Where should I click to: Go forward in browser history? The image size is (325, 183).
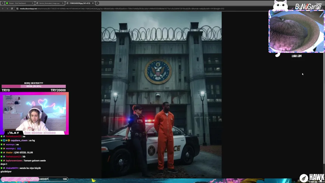click(x=7, y=8)
